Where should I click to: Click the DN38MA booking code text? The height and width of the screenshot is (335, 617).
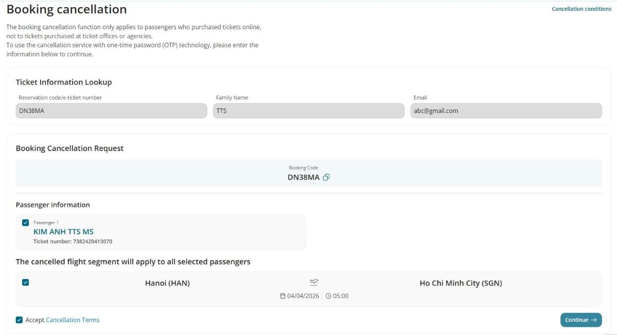tap(303, 177)
